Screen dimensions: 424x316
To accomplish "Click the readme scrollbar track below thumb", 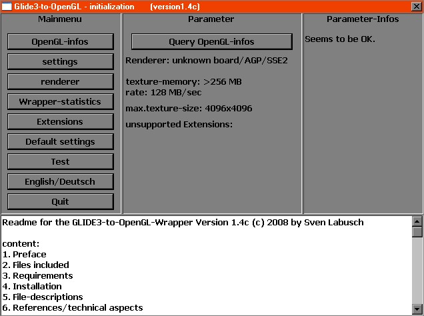I will click(417, 273).
